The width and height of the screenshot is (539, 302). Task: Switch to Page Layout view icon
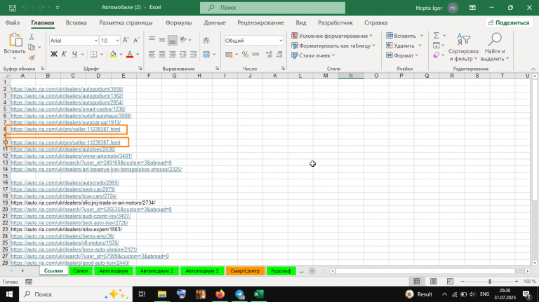tap(434, 282)
